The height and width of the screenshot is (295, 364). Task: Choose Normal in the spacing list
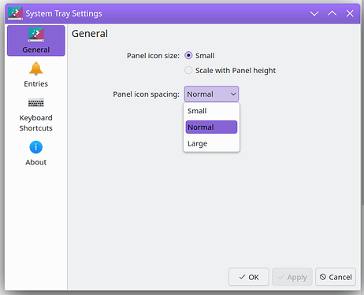click(x=211, y=127)
